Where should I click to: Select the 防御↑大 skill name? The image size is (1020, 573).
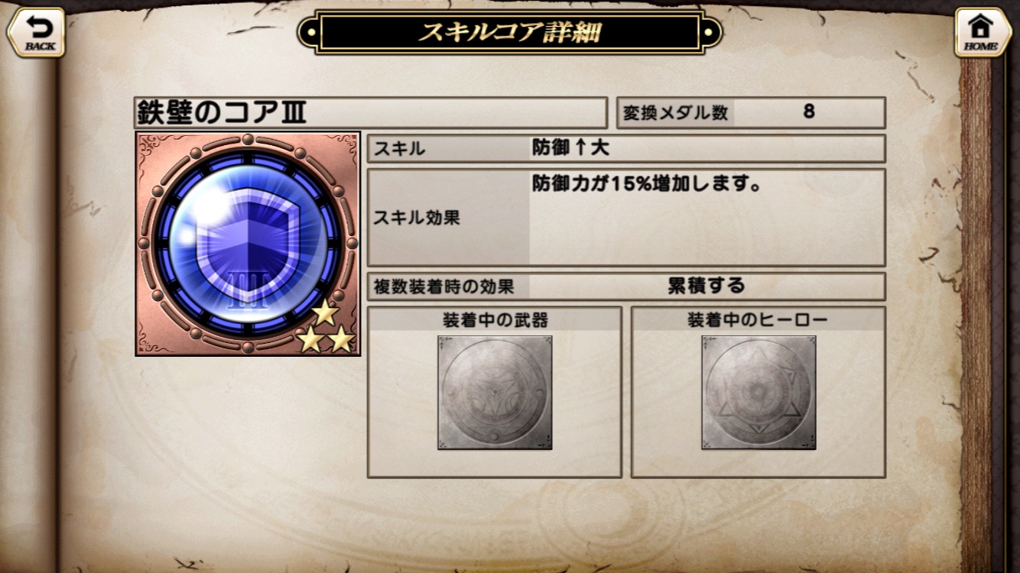pos(570,147)
